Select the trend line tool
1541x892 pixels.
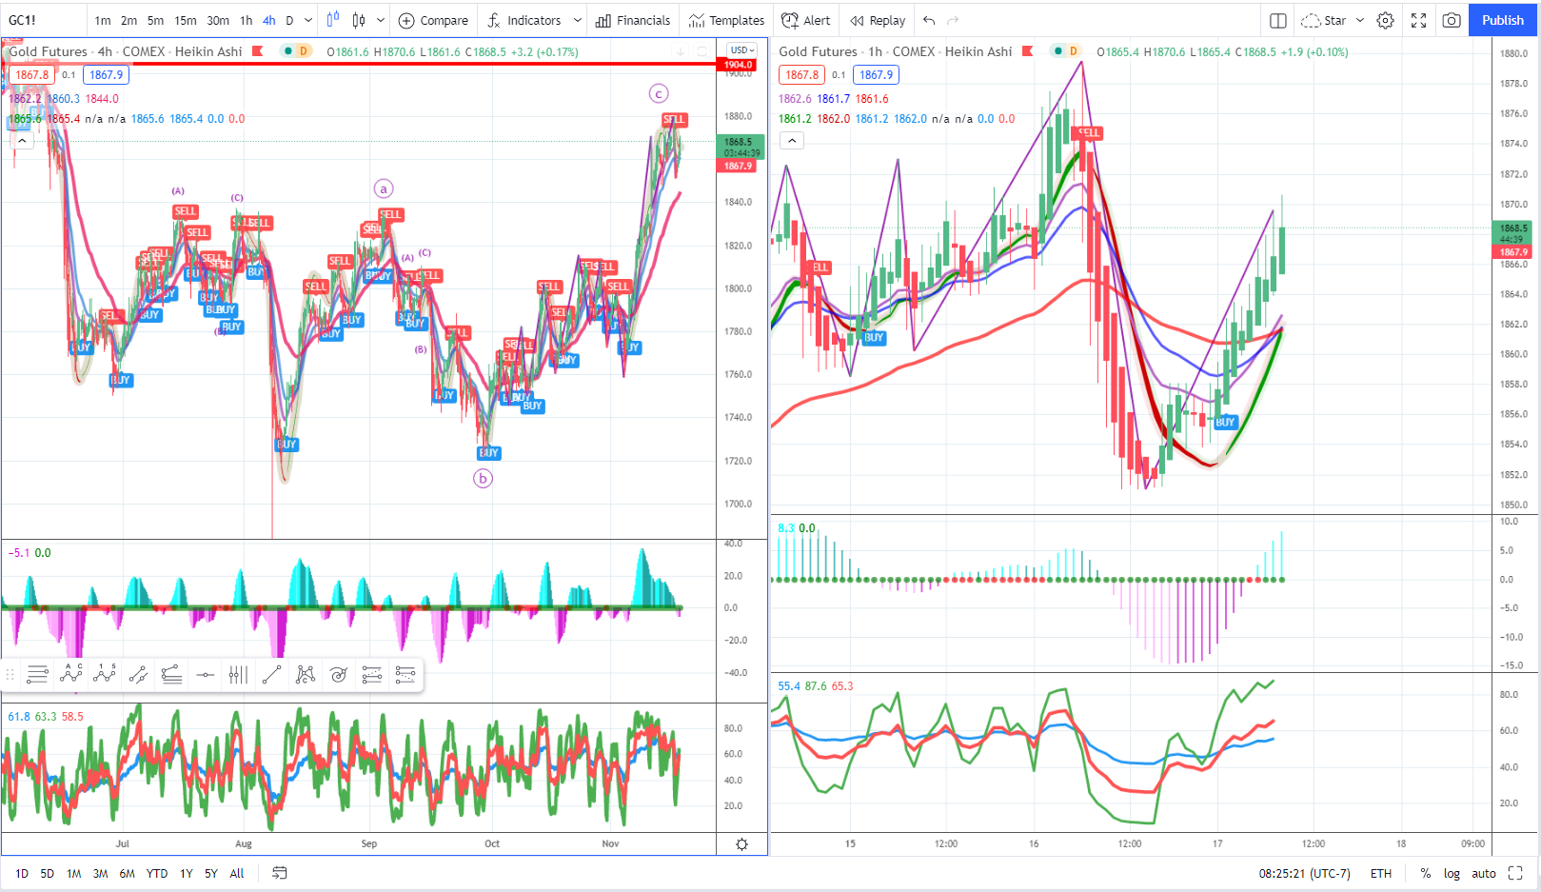tap(271, 675)
